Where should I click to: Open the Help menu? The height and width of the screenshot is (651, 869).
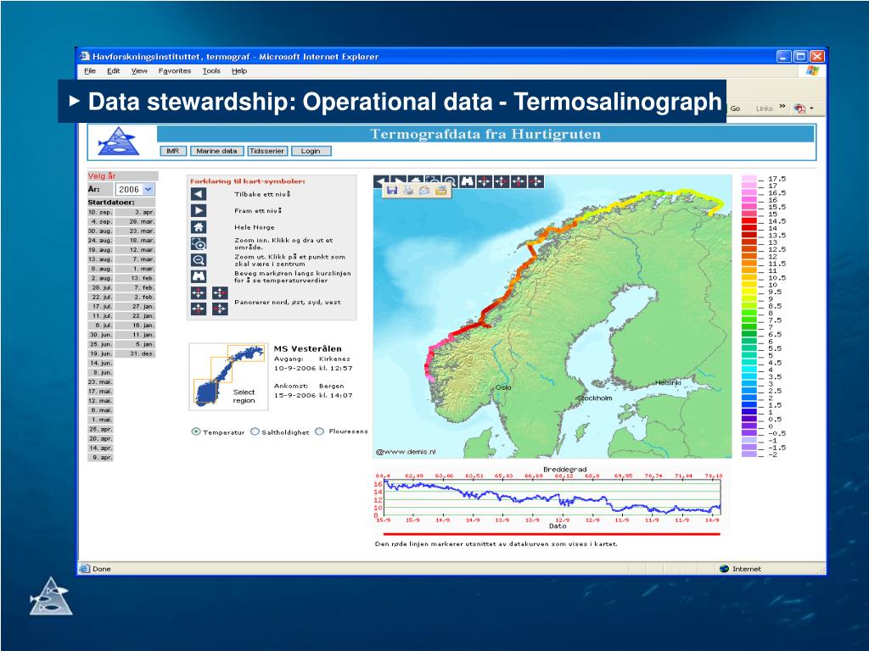tap(239, 71)
